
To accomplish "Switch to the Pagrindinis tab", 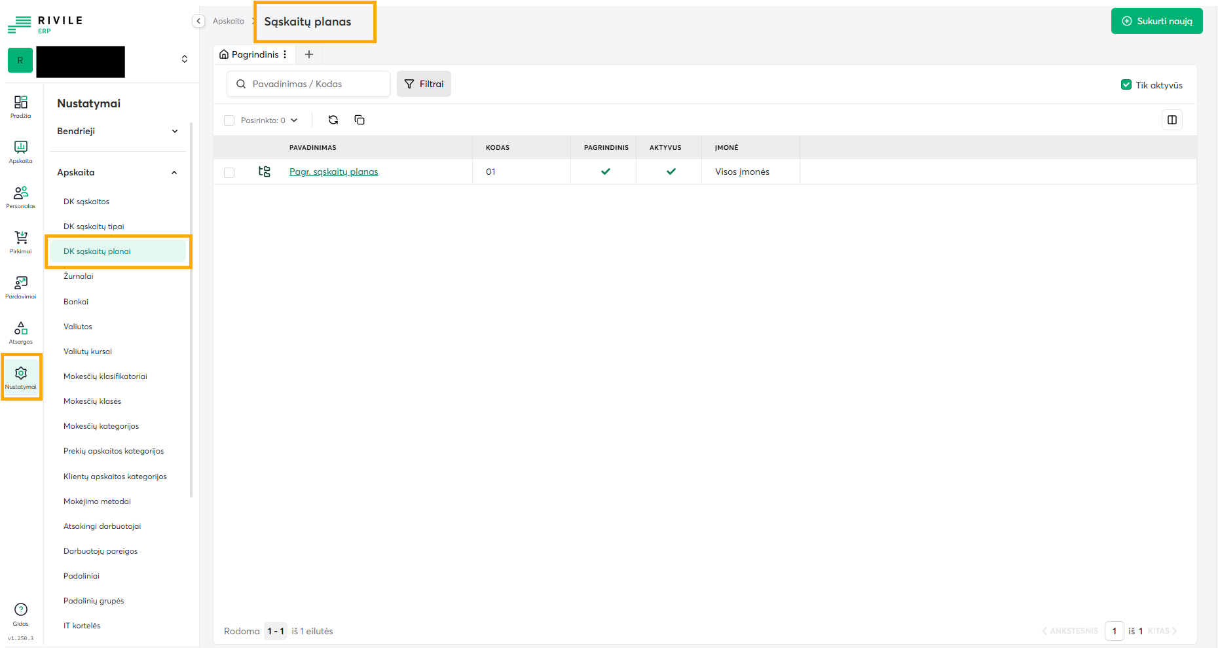I will [254, 54].
